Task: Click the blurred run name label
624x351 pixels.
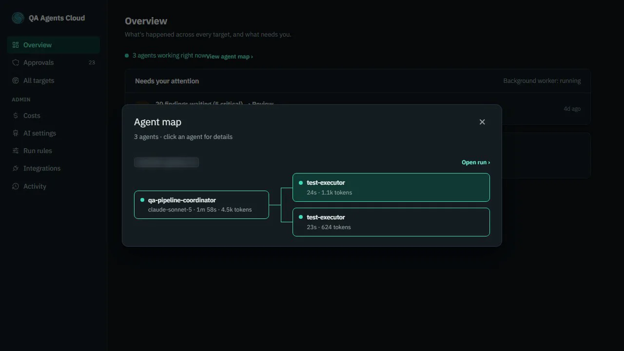Action: [x=166, y=162]
